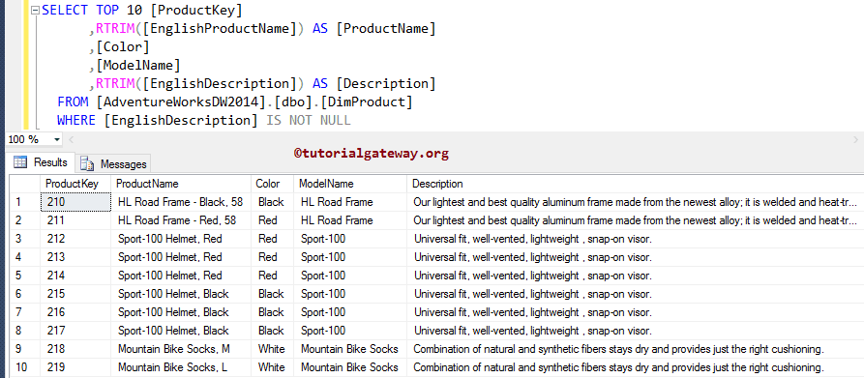
Task: Click the White color cell in row 9
Action: pos(272,349)
